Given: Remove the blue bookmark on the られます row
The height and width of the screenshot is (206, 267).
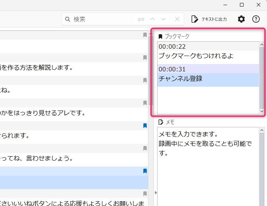Looking at the screenshot, I should click(x=145, y=126).
